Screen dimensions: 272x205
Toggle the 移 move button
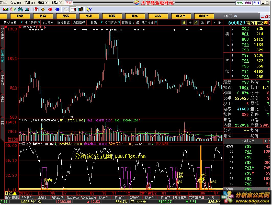click(x=208, y=22)
